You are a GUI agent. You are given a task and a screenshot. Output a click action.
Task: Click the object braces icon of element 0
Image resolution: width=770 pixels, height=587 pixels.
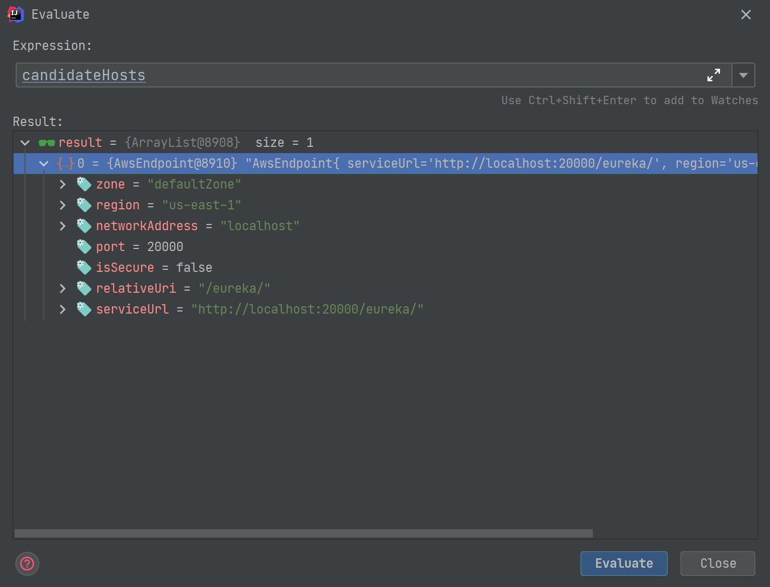pos(66,164)
